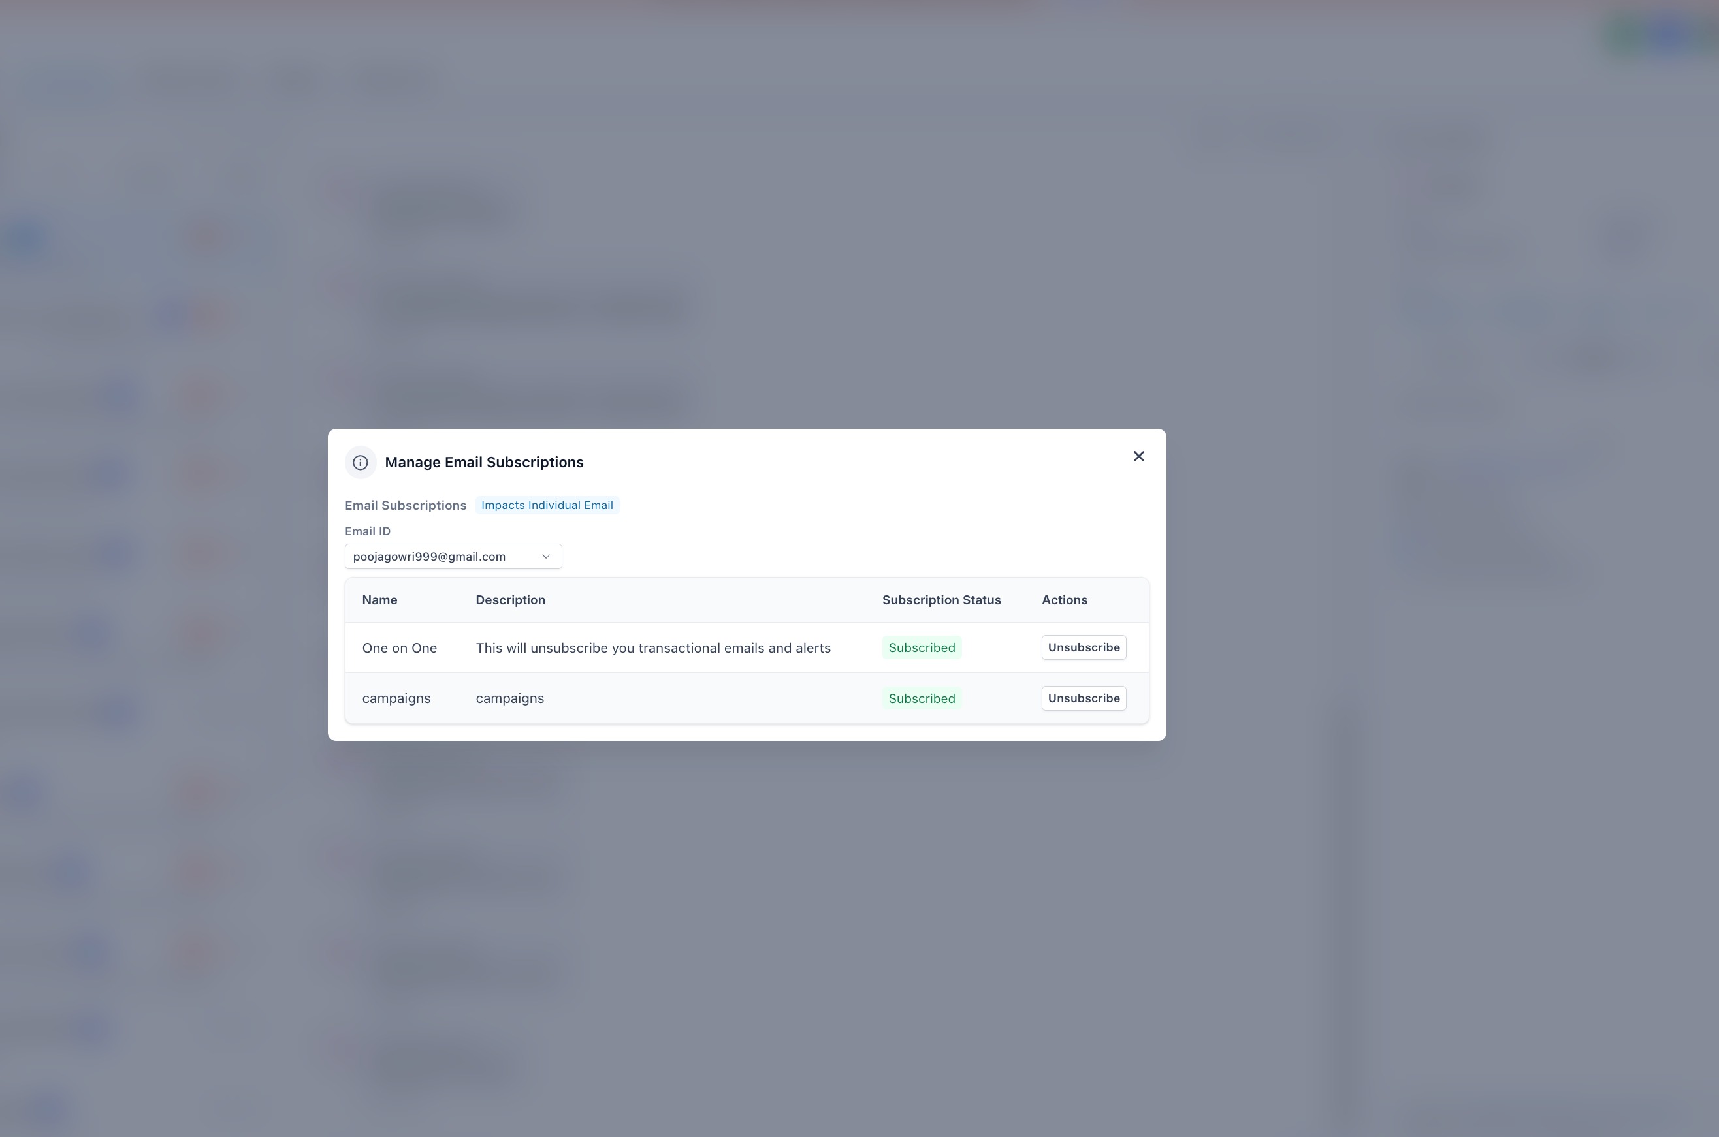Click the transactional emails and alerts description
Image resolution: width=1719 pixels, height=1137 pixels.
pyautogui.click(x=652, y=648)
